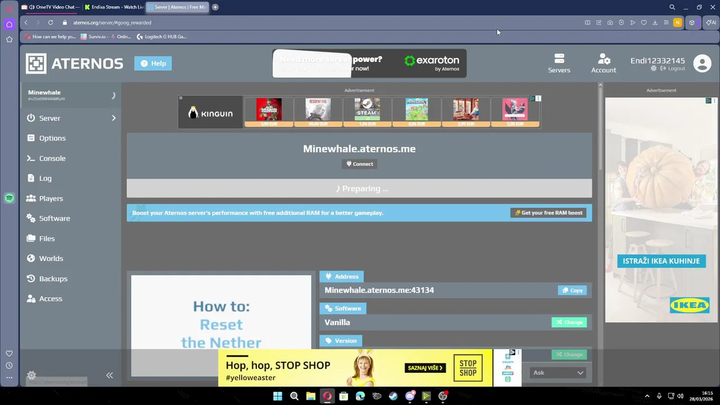Click the Preparing status bar
Image resolution: width=720 pixels, height=405 pixels.
pos(359,188)
